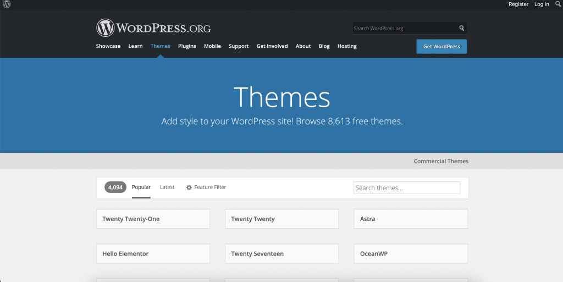563x282 pixels.
Task: Go to the Mobile menu item
Action: point(212,46)
